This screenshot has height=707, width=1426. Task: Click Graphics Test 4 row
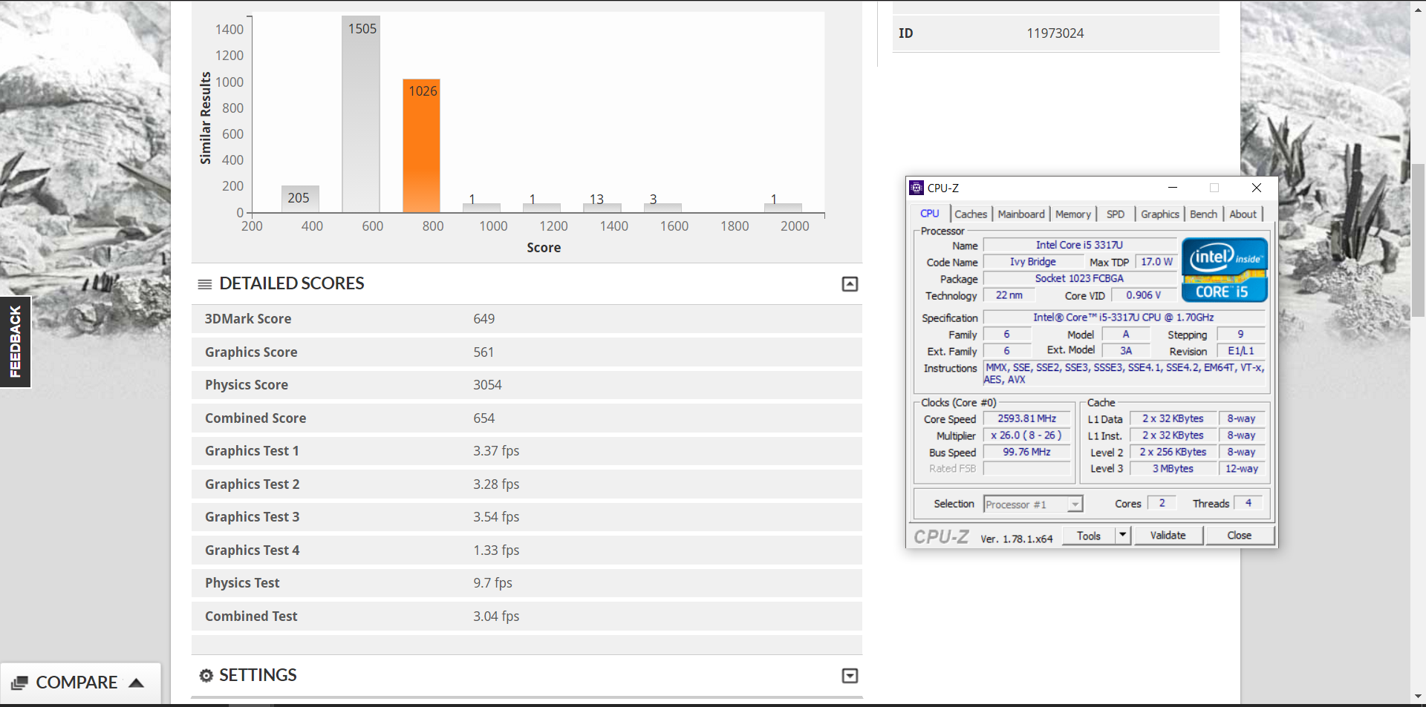click(x=527, y=550)
